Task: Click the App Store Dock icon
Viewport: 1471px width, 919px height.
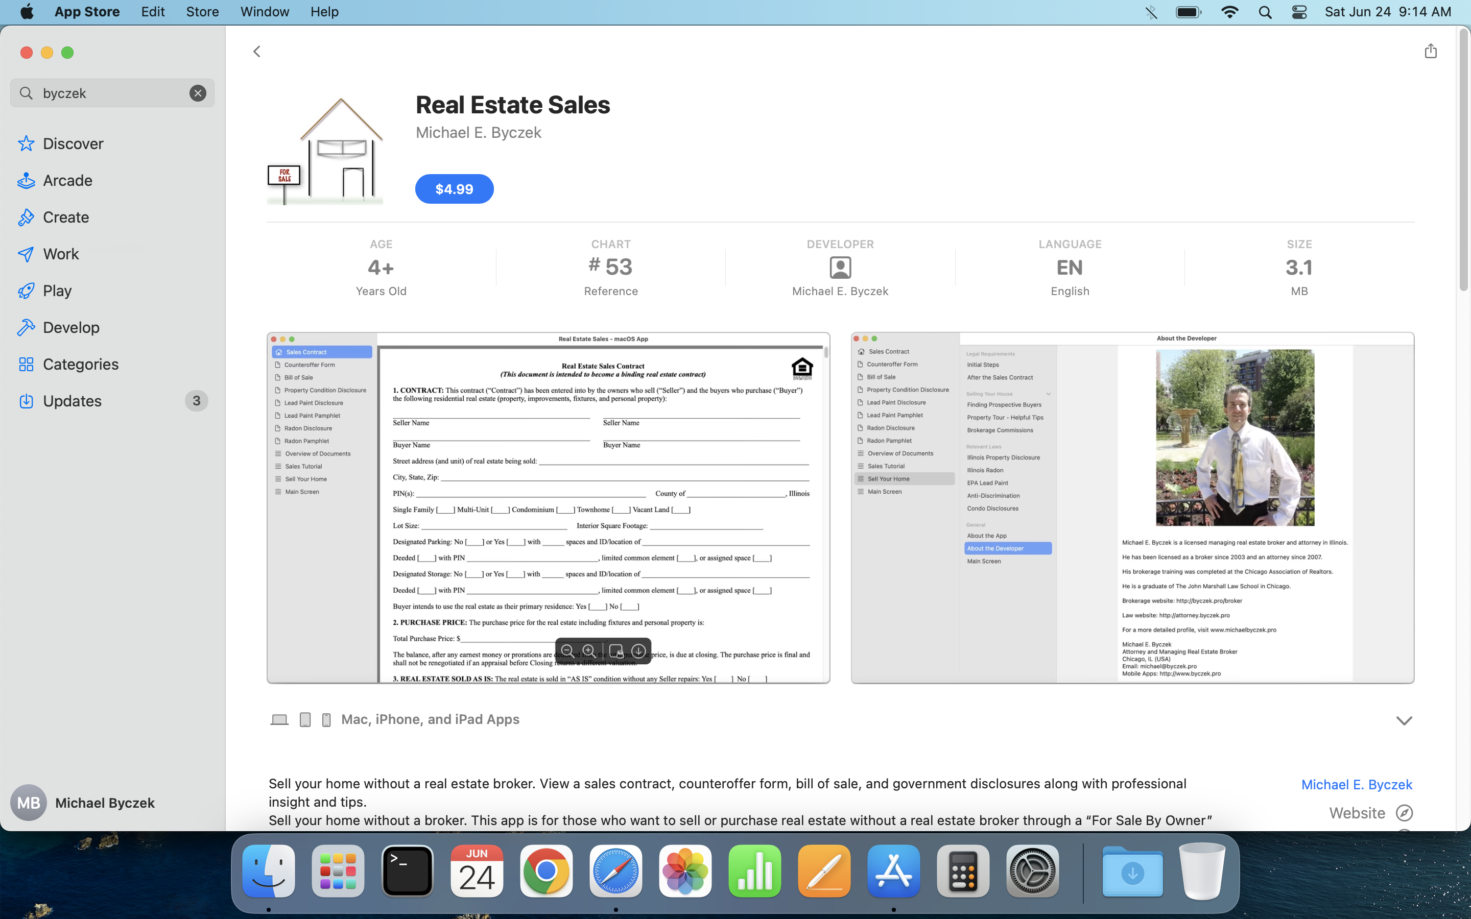Action: tap(893, 871)
